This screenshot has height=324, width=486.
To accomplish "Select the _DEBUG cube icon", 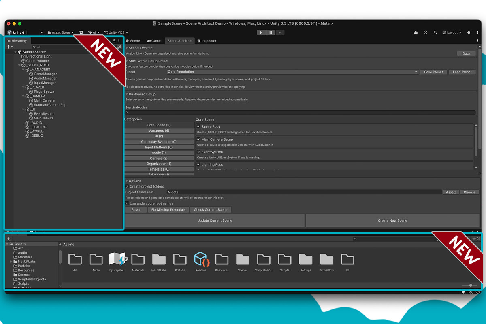I will pos(28,136).
